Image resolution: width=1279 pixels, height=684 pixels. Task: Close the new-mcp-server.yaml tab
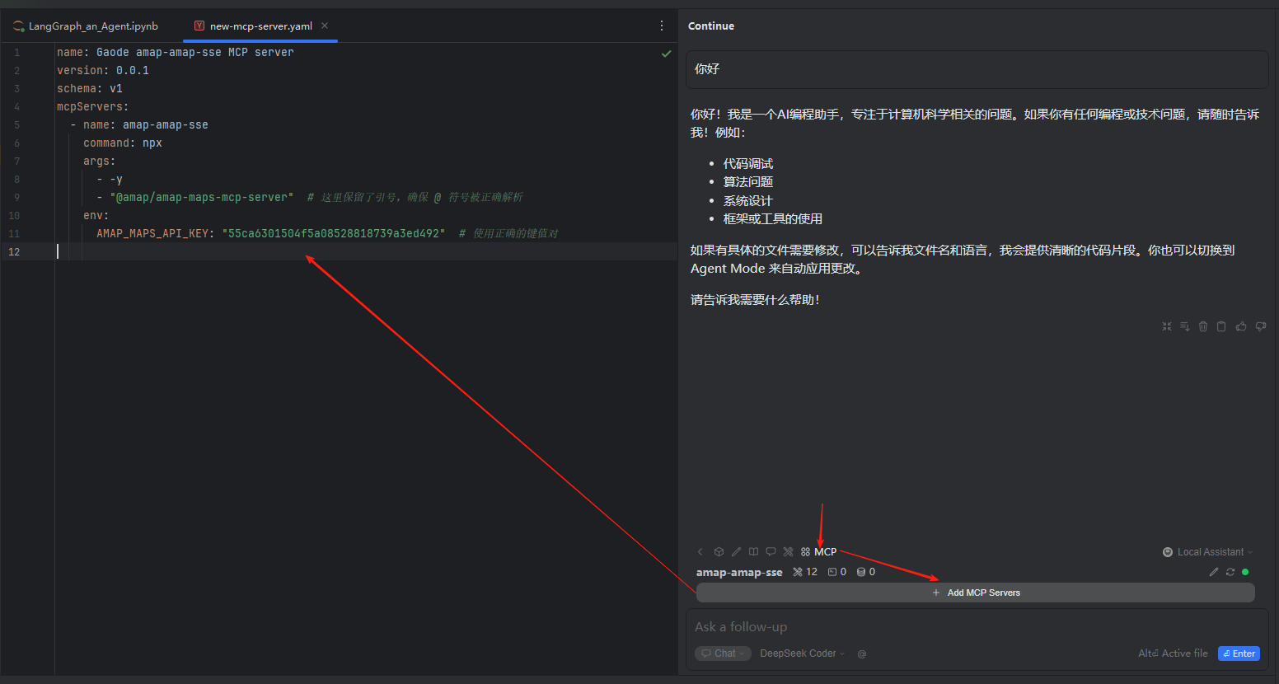325,26
